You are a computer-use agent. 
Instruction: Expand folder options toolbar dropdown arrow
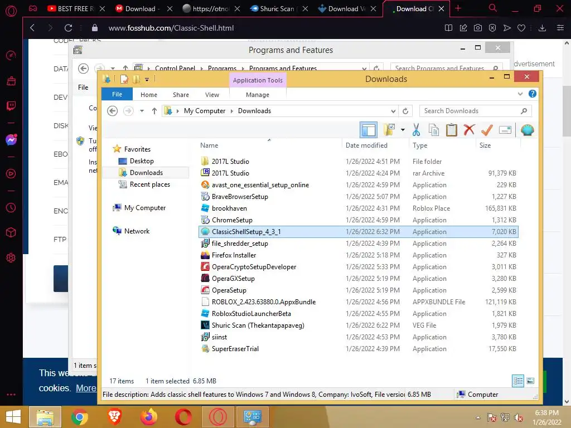click(403, 130)
